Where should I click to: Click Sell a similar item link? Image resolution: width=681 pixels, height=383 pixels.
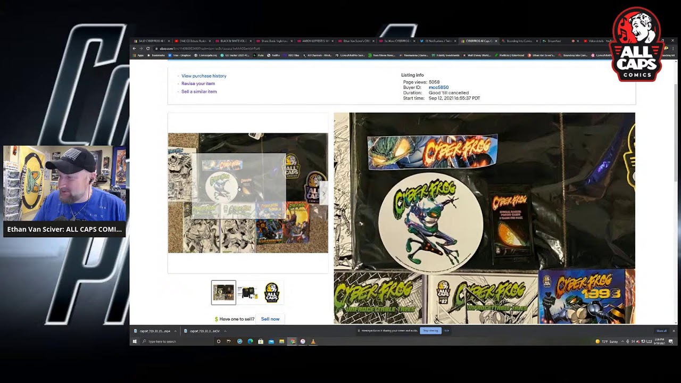click(x=199, y=91)
